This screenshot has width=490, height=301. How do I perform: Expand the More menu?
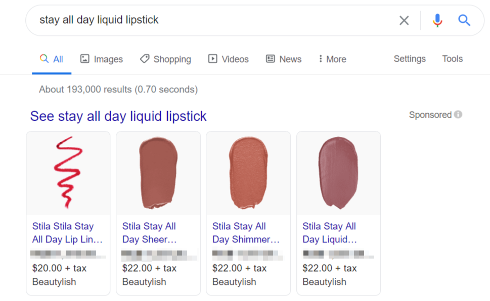332,59
